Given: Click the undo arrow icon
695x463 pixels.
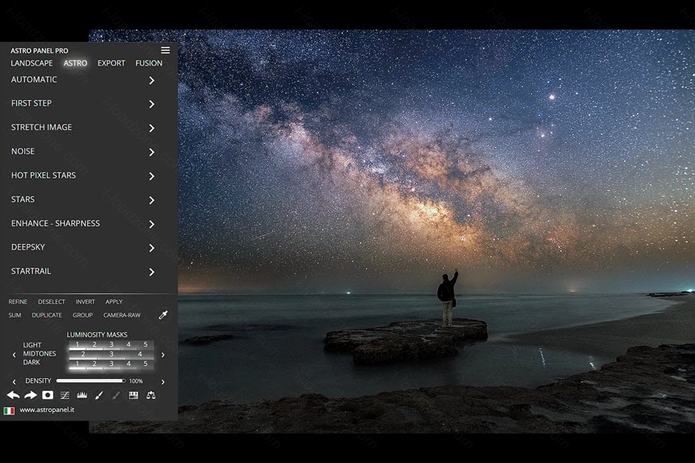Looking at the screenshot, I should click(x=13, y=395).
